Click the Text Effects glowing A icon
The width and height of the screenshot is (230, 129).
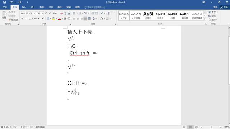click(x=48, y=19)
